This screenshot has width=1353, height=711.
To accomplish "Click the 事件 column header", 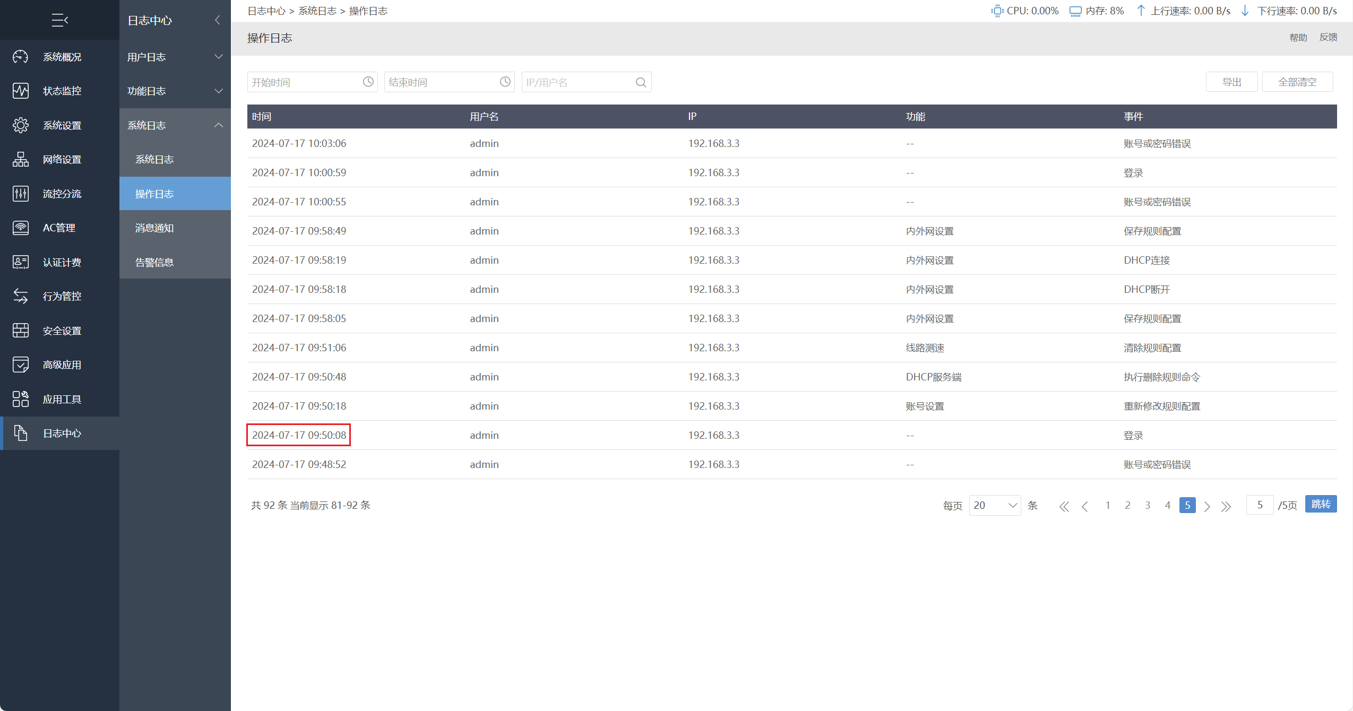I will coord(1133,116).
